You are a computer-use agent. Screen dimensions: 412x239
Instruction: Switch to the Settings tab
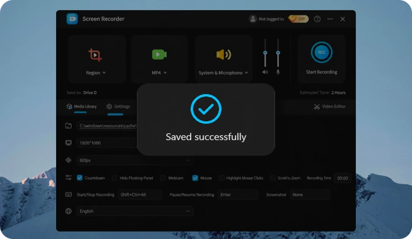pyautogui.click(x=118, y=106)
